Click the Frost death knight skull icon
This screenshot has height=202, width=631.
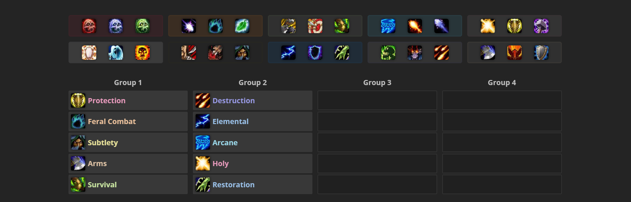coord(116,26)
